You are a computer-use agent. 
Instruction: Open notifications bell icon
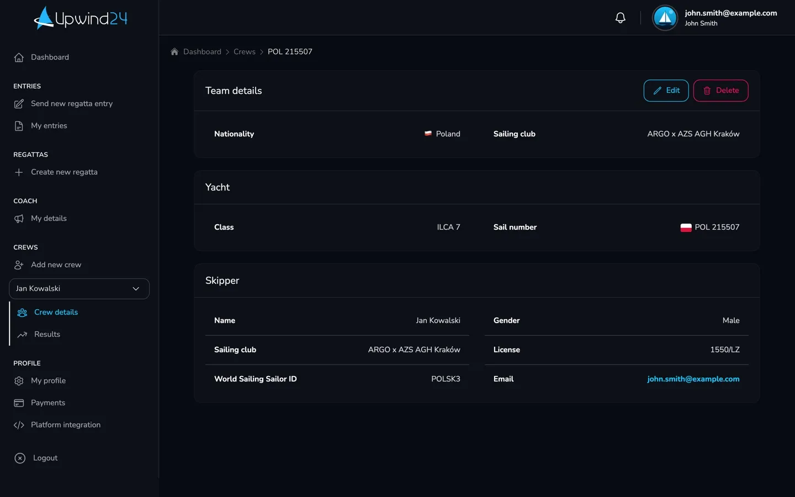coord(621,18)
